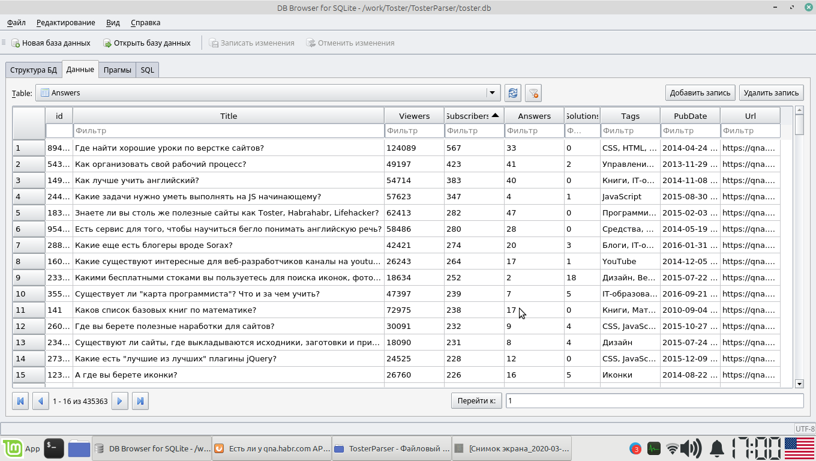Click the go-to record number field

655,401
